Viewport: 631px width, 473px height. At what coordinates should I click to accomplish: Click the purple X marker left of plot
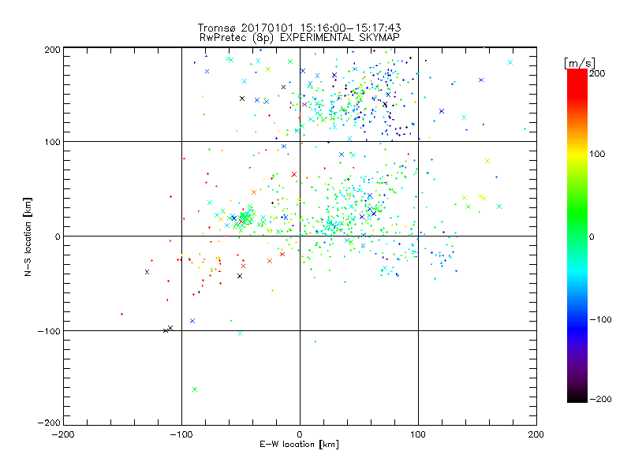147,272
